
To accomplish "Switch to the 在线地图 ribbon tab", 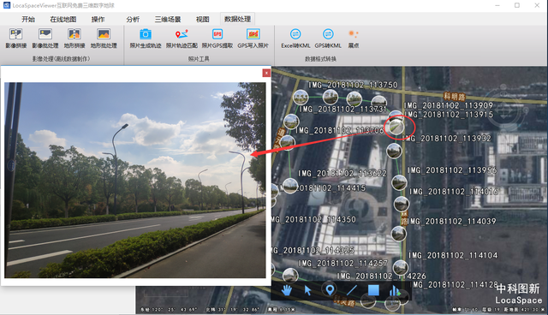I will coord(63,19).
